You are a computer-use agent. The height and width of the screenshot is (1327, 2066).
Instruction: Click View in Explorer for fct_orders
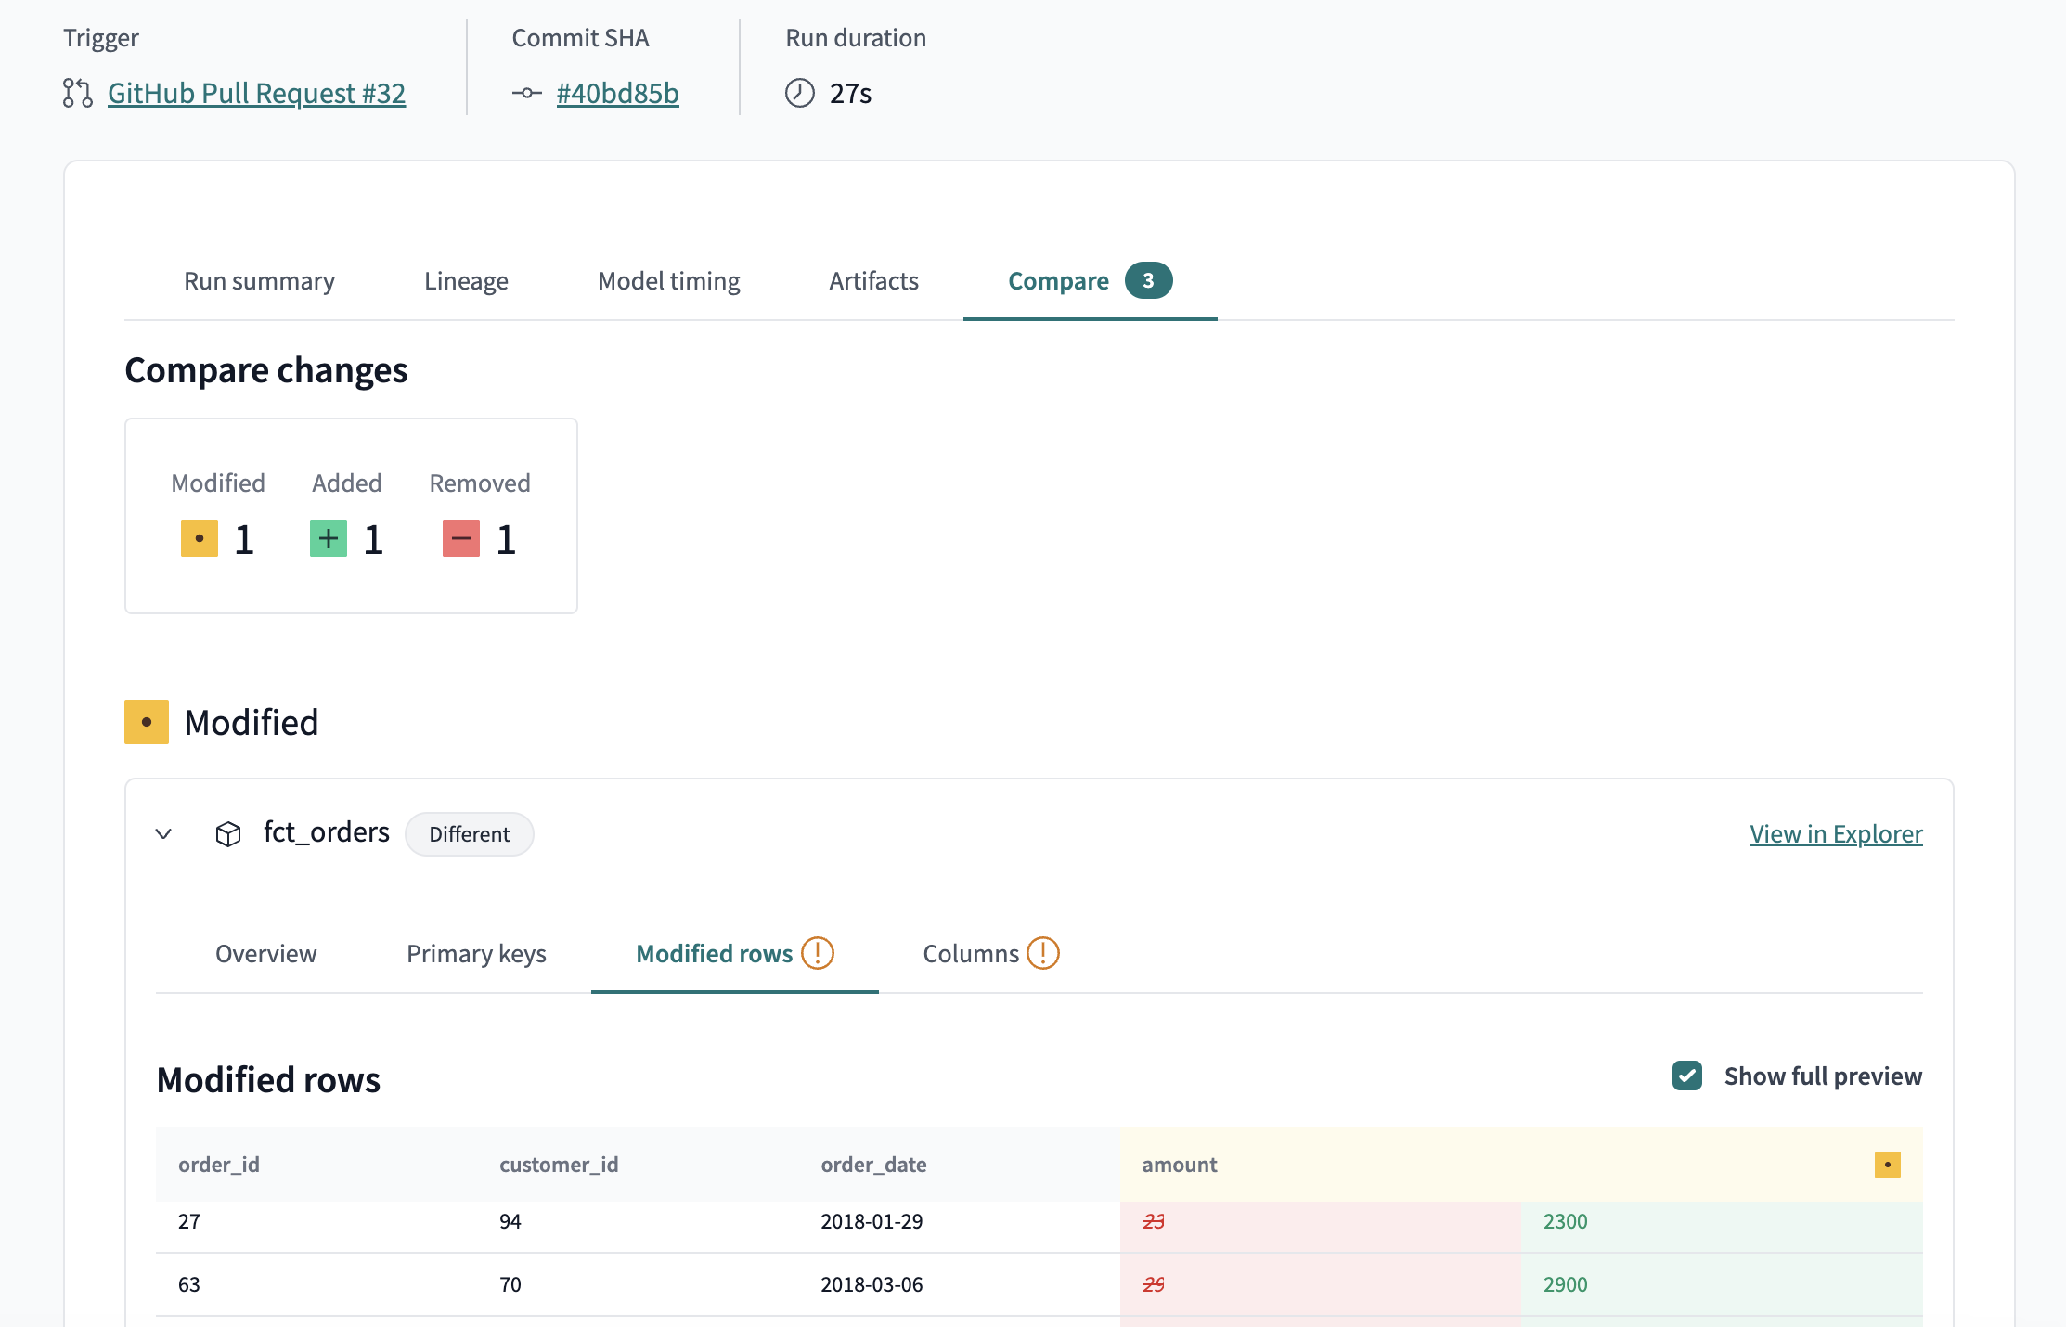1836,833
